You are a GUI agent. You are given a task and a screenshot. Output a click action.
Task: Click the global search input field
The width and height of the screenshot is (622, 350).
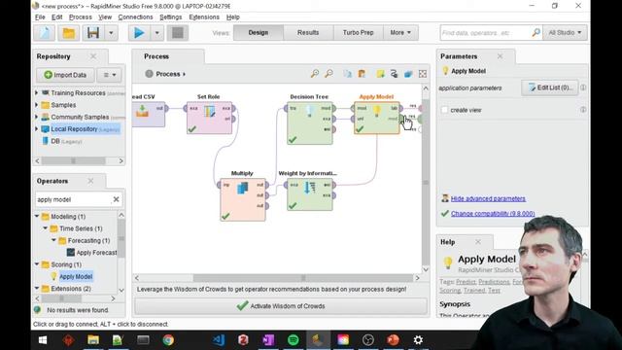pyautogui.click(x=485, y=33)
